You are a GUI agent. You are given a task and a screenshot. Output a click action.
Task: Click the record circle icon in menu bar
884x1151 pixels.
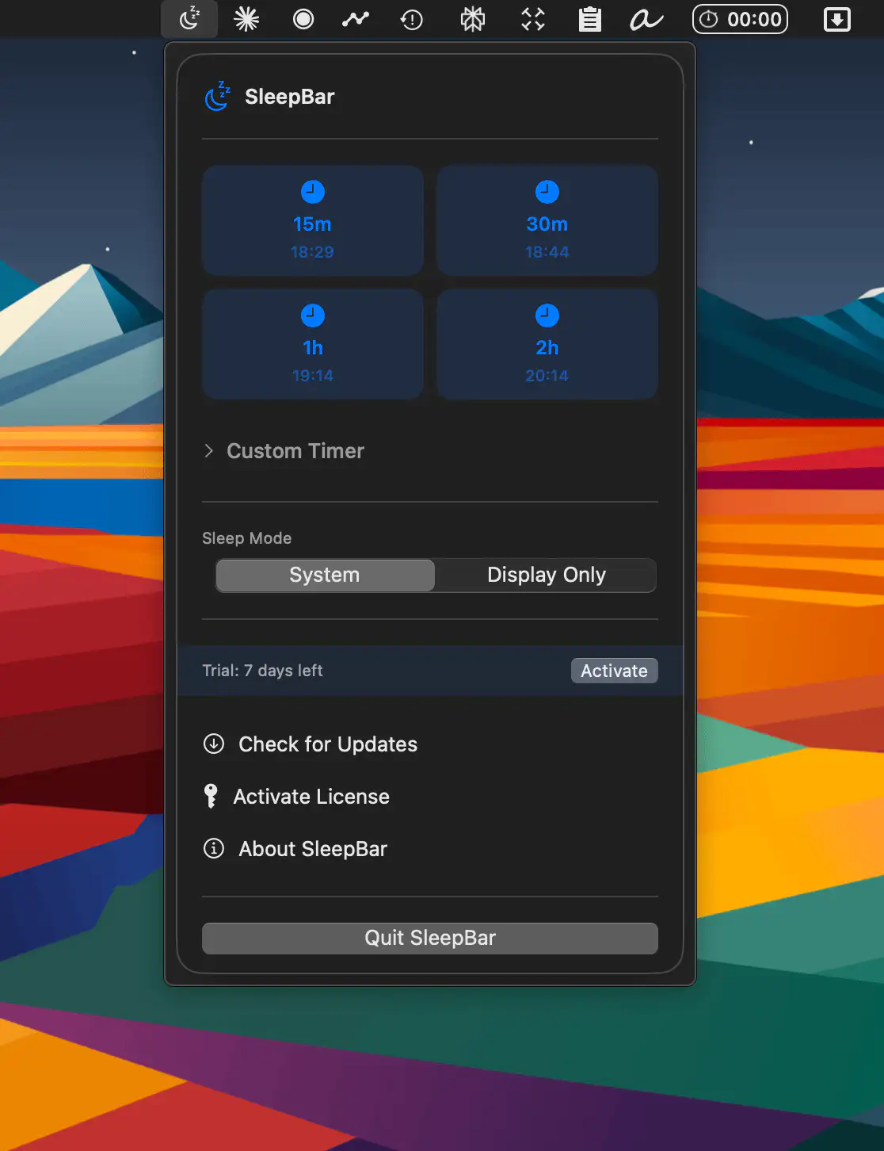303,19
